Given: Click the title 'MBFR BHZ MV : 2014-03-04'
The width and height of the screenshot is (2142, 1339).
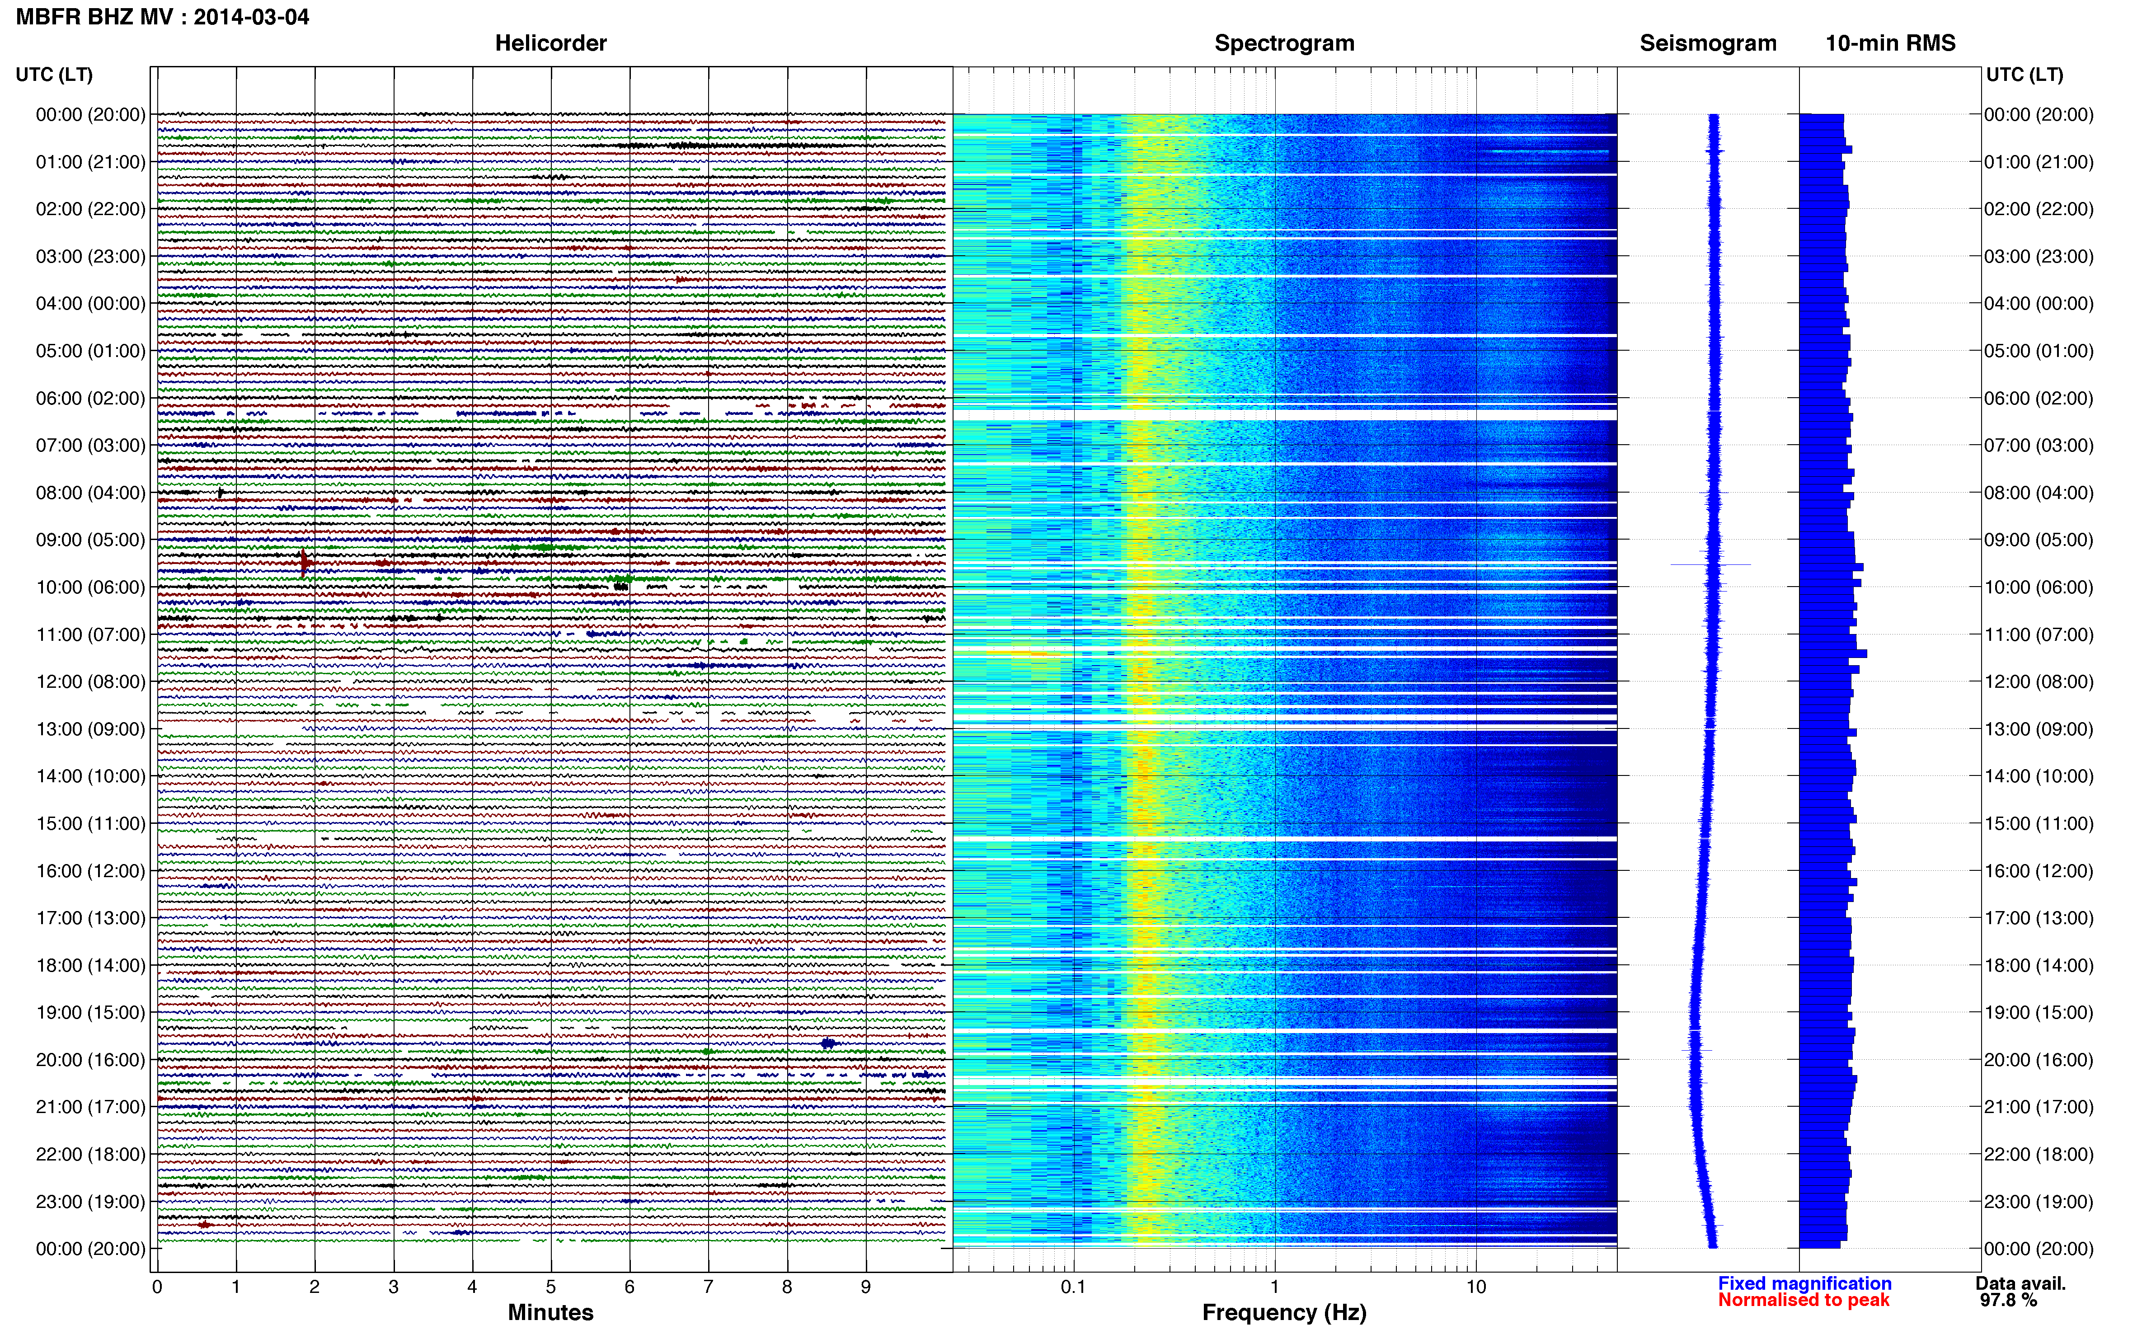Looking at the screenshot, I should click(x=163, y=17).
